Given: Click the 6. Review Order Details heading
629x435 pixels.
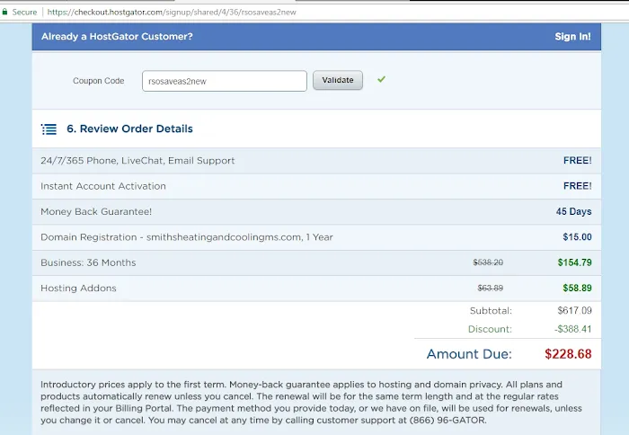Looking at the screenshot, I should [x=129, y=129].
